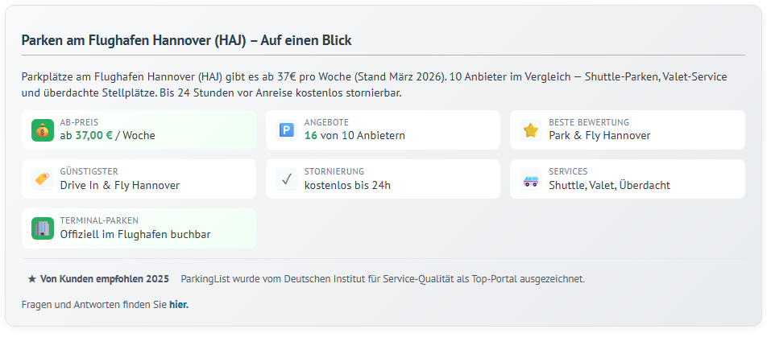Click the gold star rating icon
Image resolution: width=771 pixels, height=337 pixels.
pos(531,129)
